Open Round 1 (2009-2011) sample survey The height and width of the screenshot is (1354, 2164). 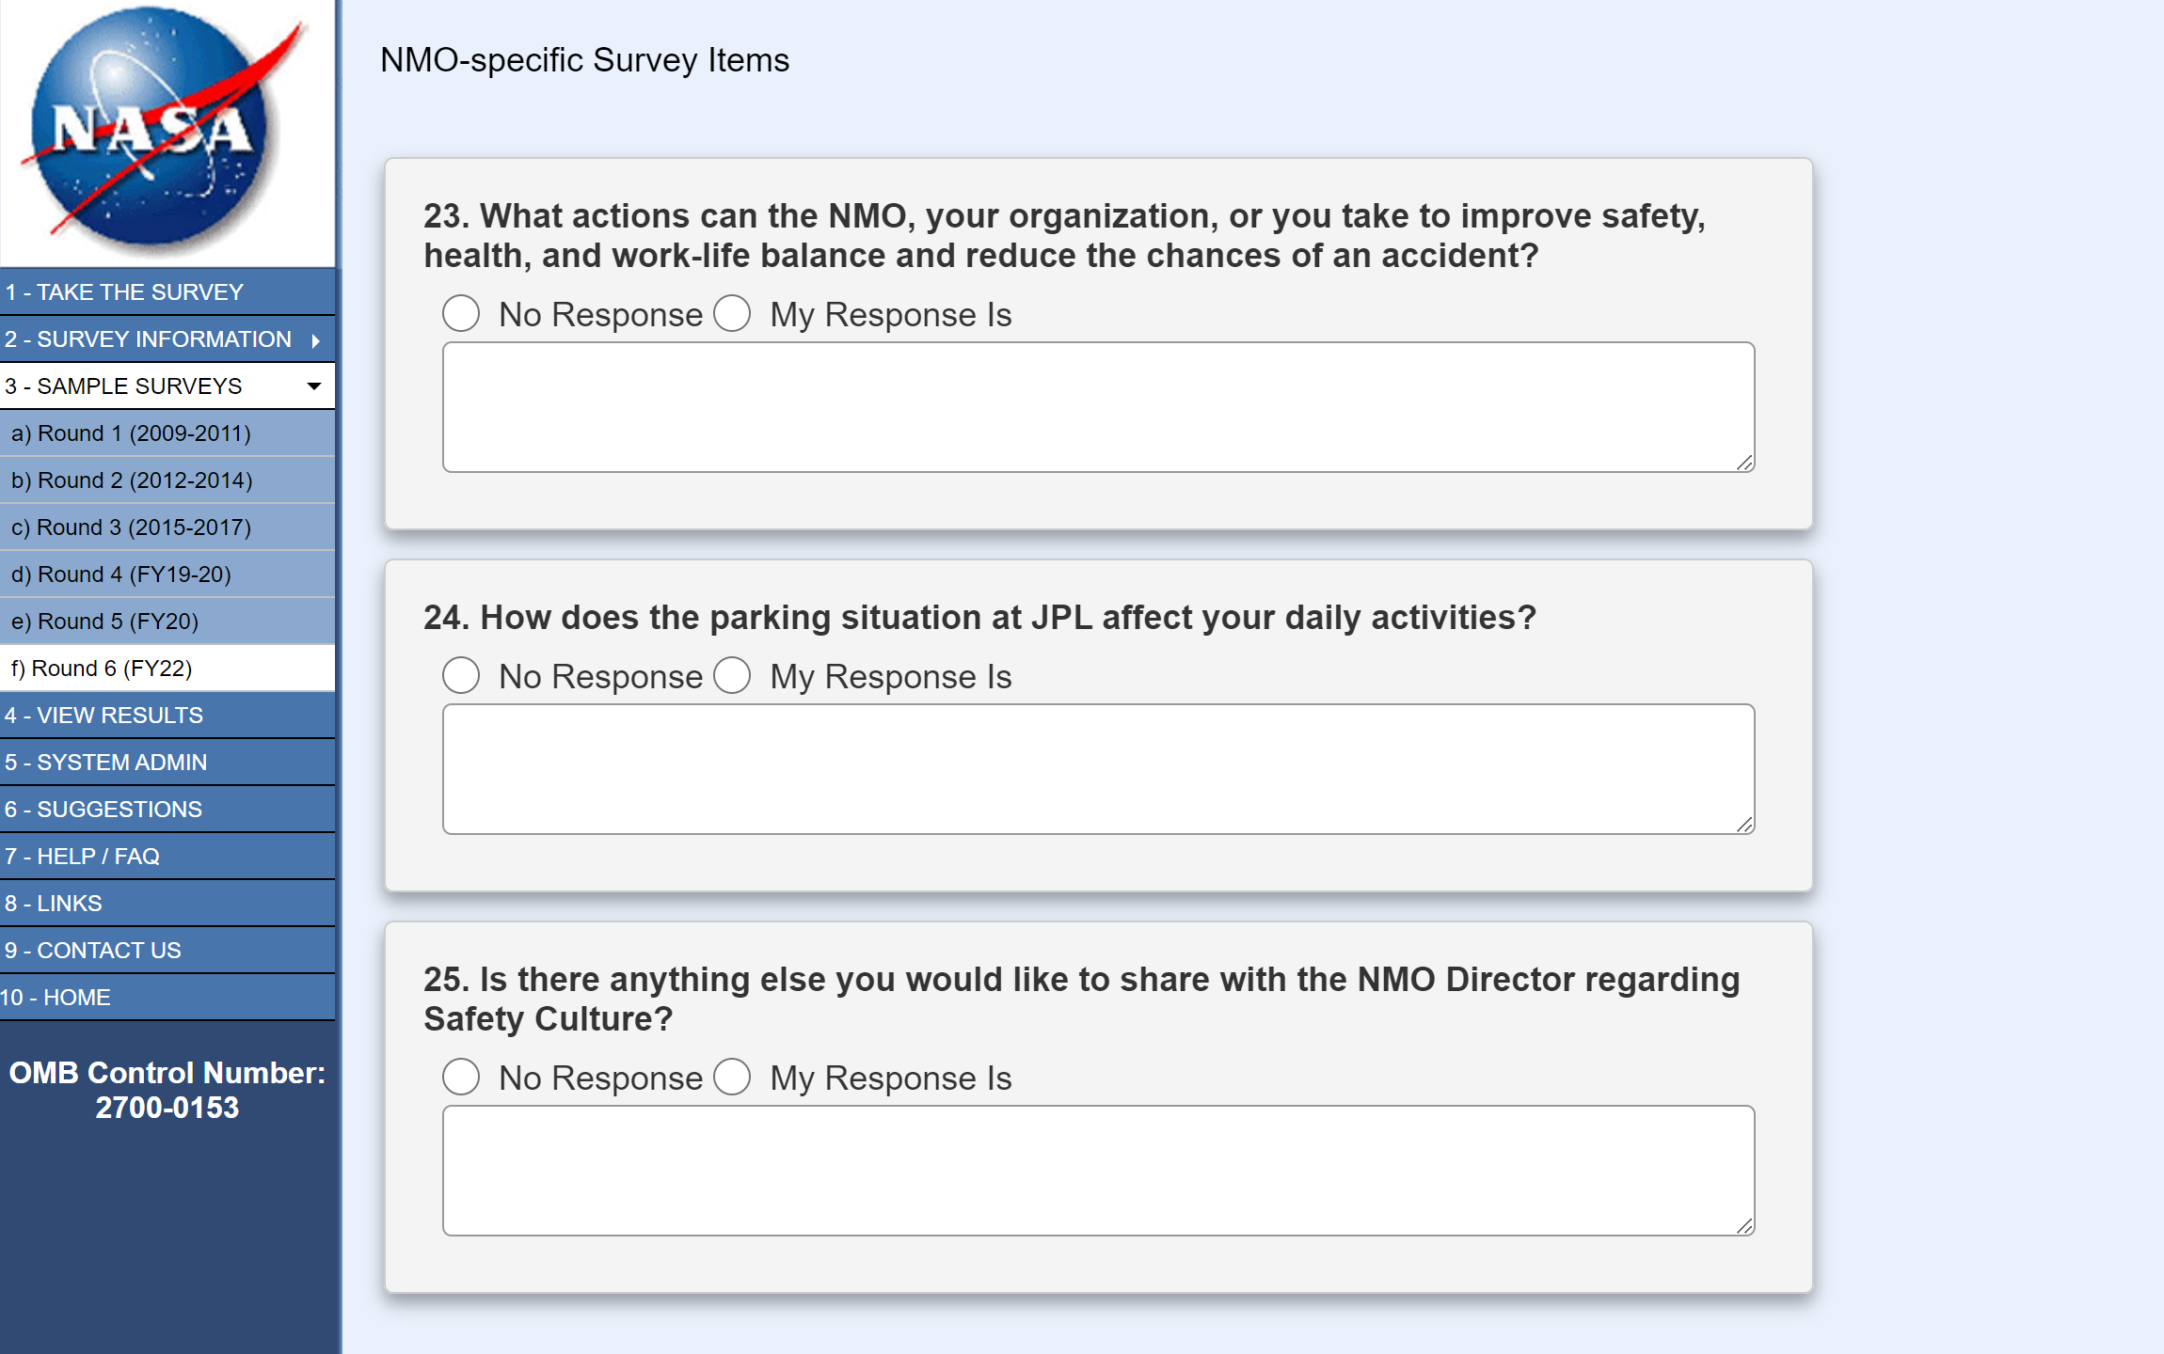pos(131,433)
